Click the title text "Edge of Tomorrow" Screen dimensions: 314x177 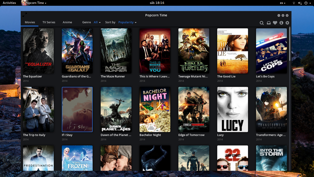coord(192,135)
